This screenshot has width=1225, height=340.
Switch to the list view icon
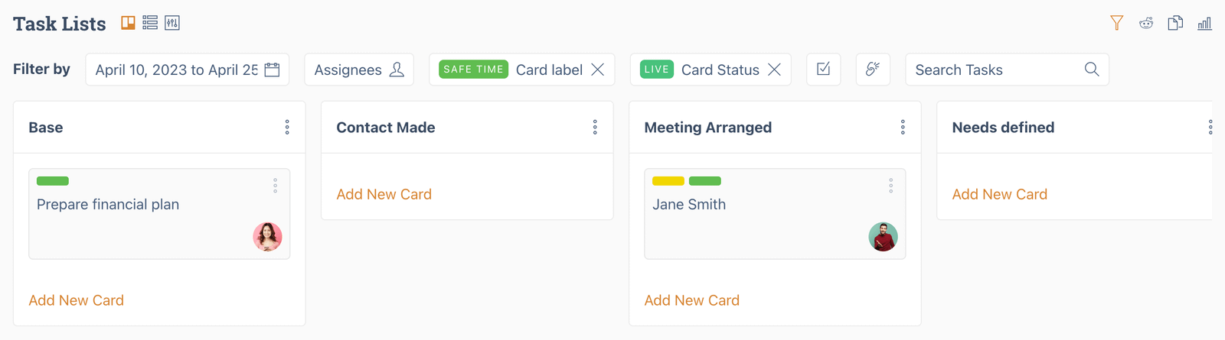tap(150, 23)
